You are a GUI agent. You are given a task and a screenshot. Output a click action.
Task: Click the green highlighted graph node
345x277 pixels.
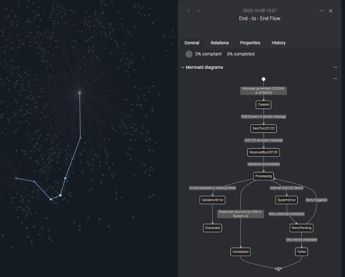click(61, 195)
